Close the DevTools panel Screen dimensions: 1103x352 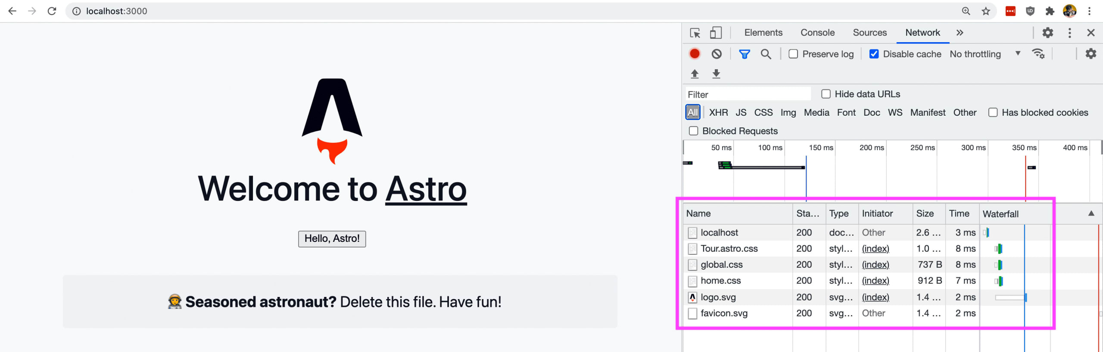1091,33
